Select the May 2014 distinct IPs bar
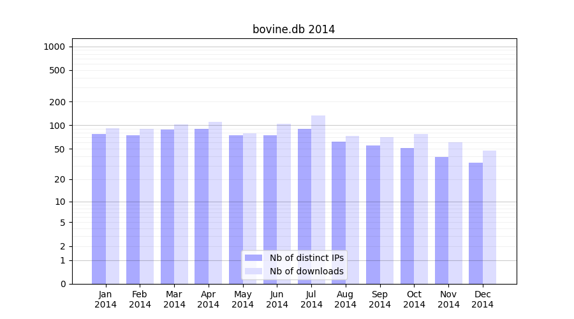This screenshot has height=319, width=574. coord(236,209)
